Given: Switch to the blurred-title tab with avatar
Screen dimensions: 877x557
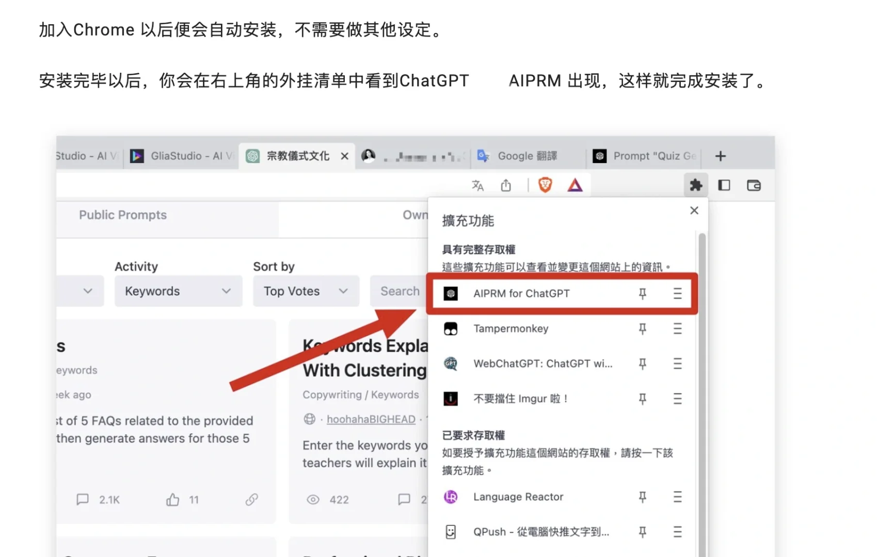Looking at the screenshot, I should click(x=413, y=156).
